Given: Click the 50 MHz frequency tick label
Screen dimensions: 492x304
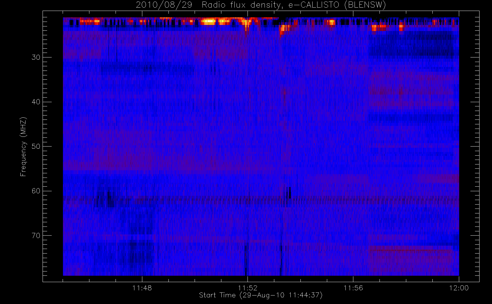Looking at the screenshot, I should pyautogui.click(x=36, y=146).
